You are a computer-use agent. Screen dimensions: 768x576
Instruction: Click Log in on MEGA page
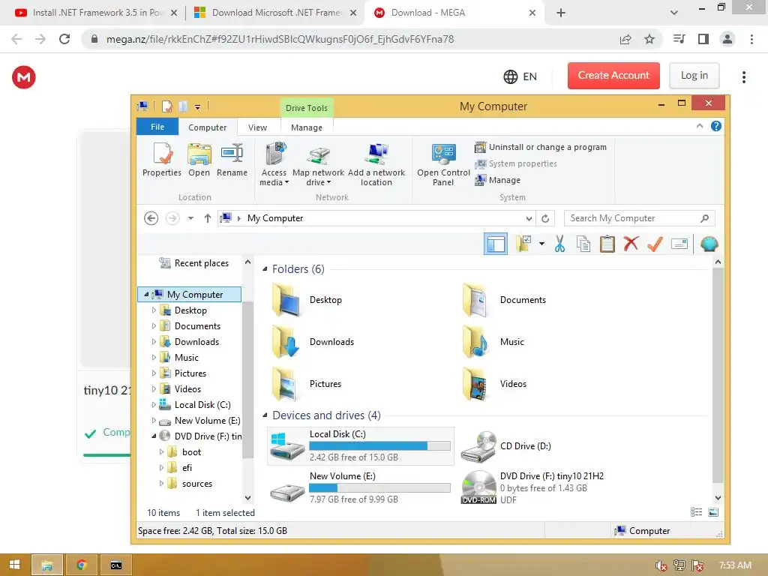[694, 76]
